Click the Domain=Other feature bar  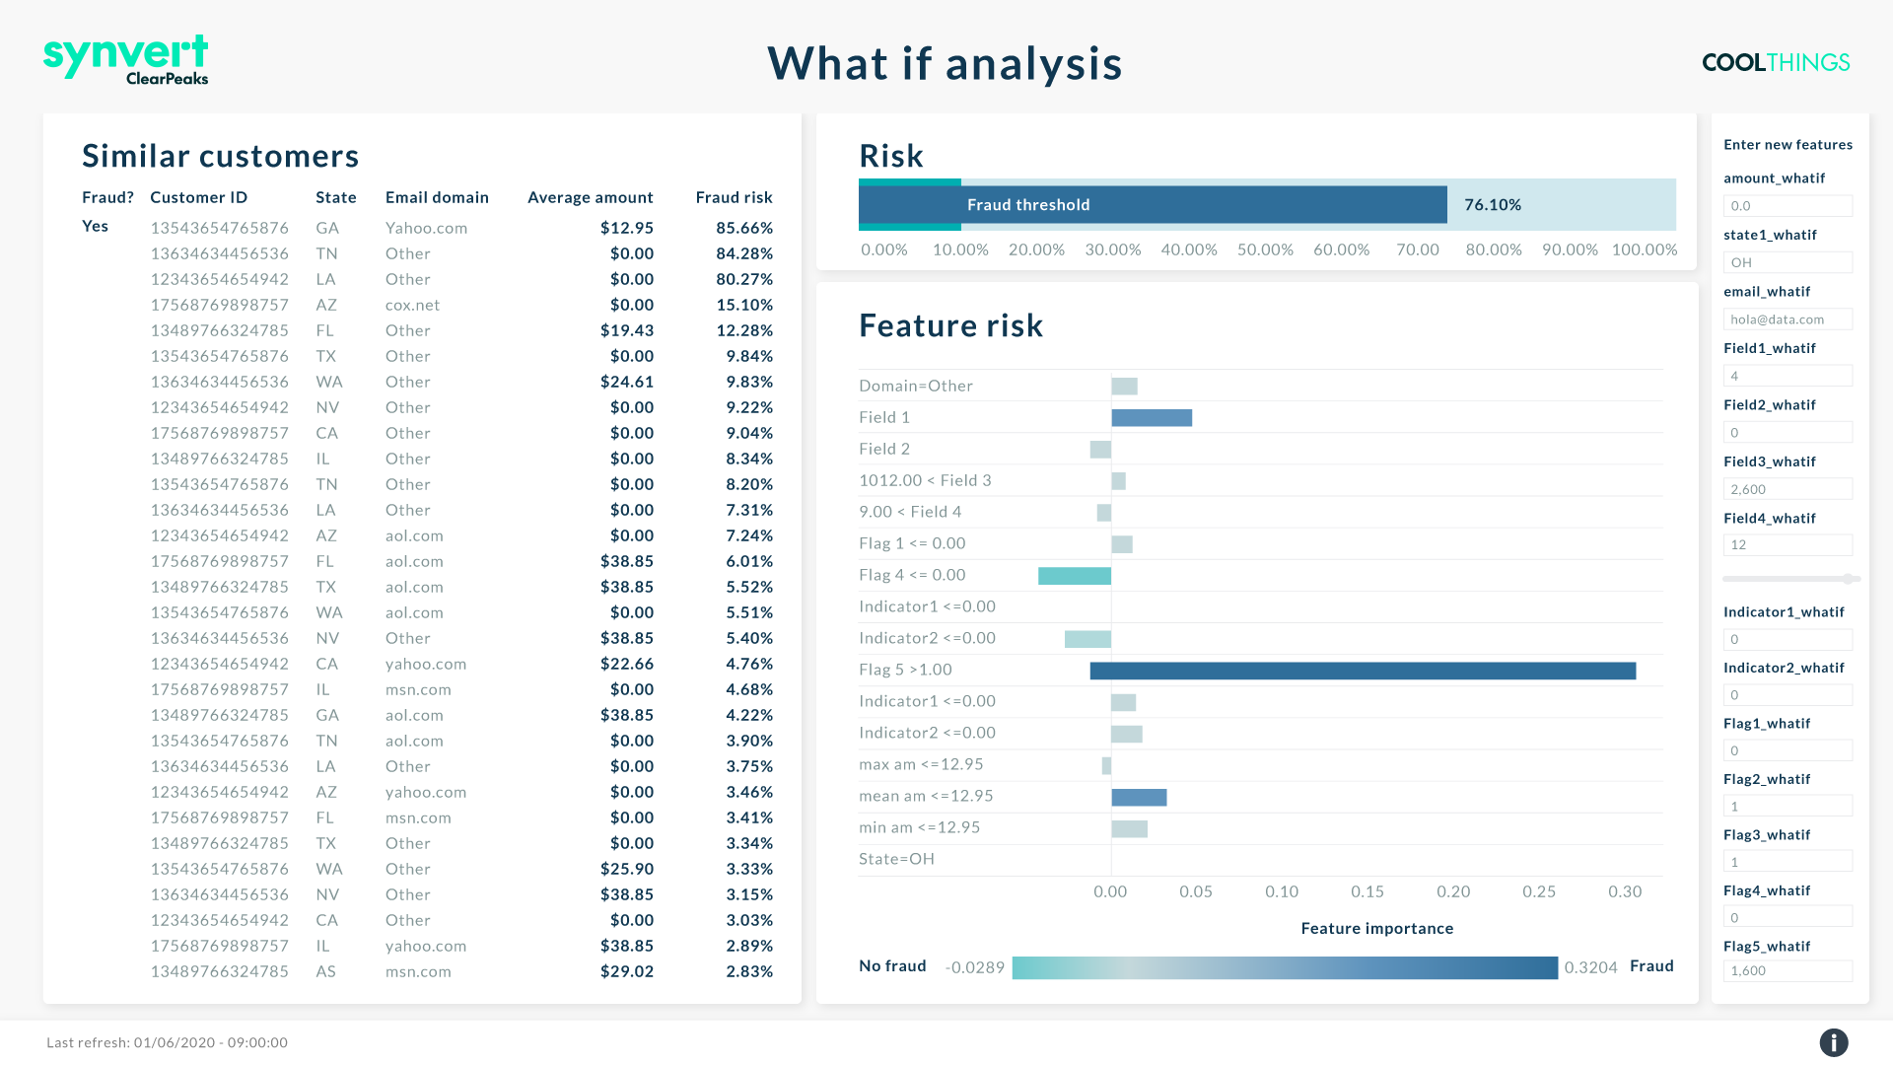pyautogui.click(x=1124, y=387)
